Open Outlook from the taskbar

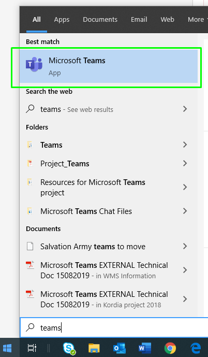click(x=120, y=348)
